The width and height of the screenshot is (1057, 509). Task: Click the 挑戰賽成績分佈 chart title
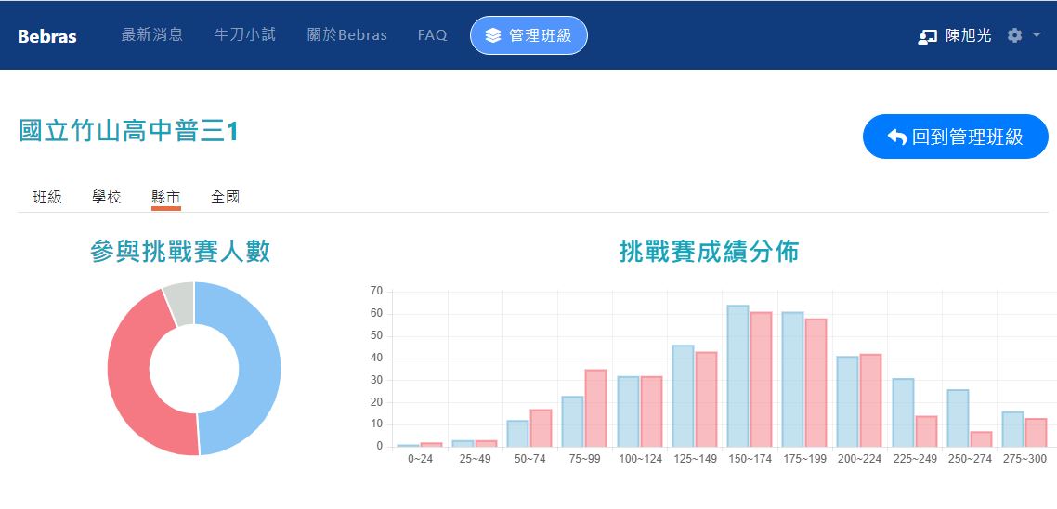click(x=710, y=252)
